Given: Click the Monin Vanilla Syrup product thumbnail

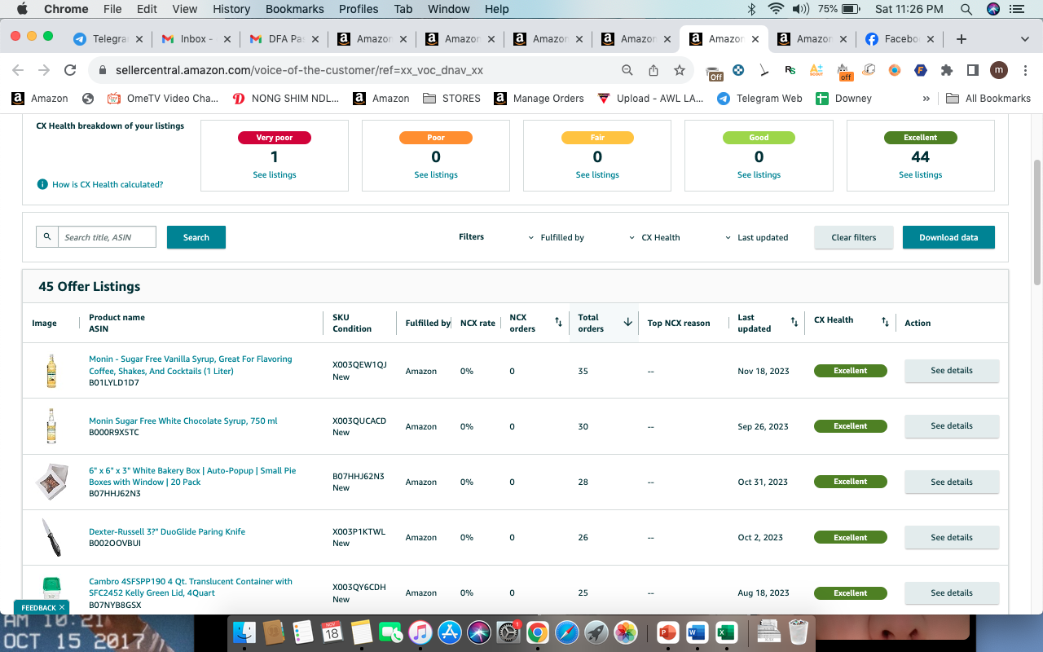Looking at the screenshot, I should coord(51,371).
